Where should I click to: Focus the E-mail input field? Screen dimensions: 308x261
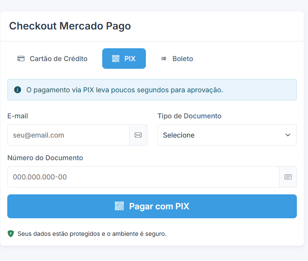(68, 135)
